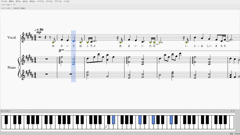Image resolution: width=240 pixels, height=135 pixels.
Task: Click the whole rest in Vocal first measure
Action: (x=40, y=37)
